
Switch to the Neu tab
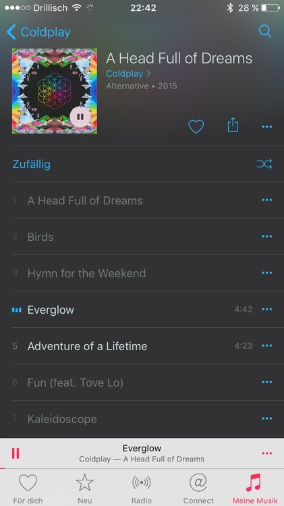point(85,488)
